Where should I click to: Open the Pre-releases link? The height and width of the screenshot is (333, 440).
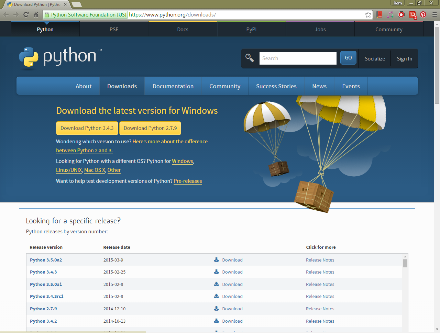click(188, 181)
